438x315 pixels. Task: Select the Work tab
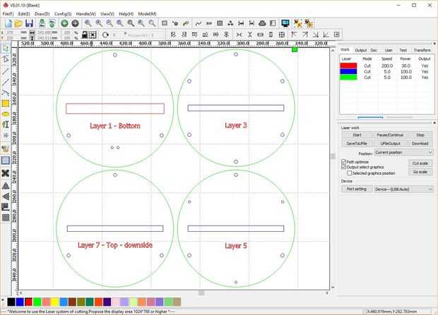click(345, 49)
